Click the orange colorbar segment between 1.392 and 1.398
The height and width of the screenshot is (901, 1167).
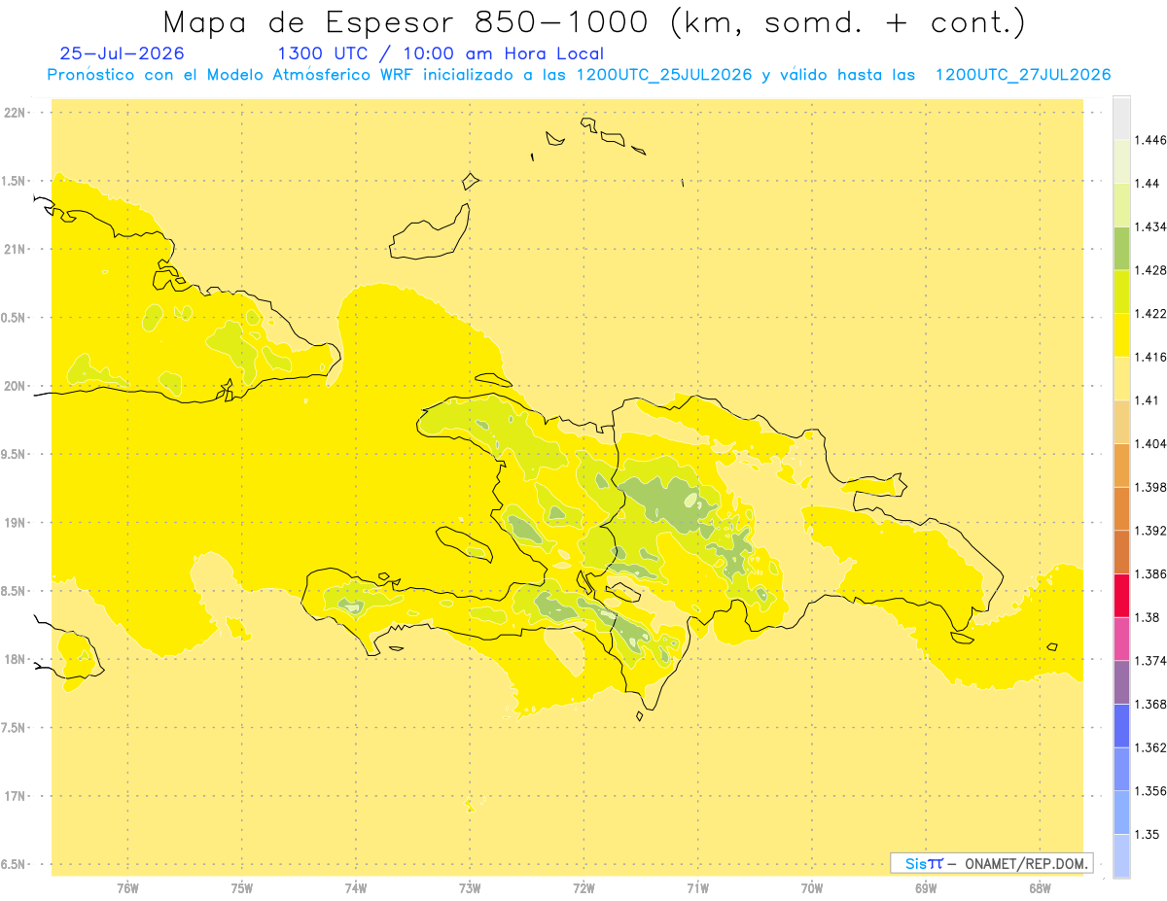tap(1121, 508)
